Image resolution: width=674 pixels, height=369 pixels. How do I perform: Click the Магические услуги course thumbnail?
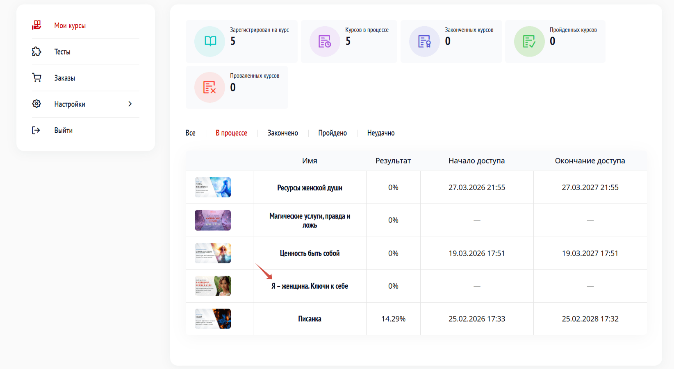coord(213,220)
